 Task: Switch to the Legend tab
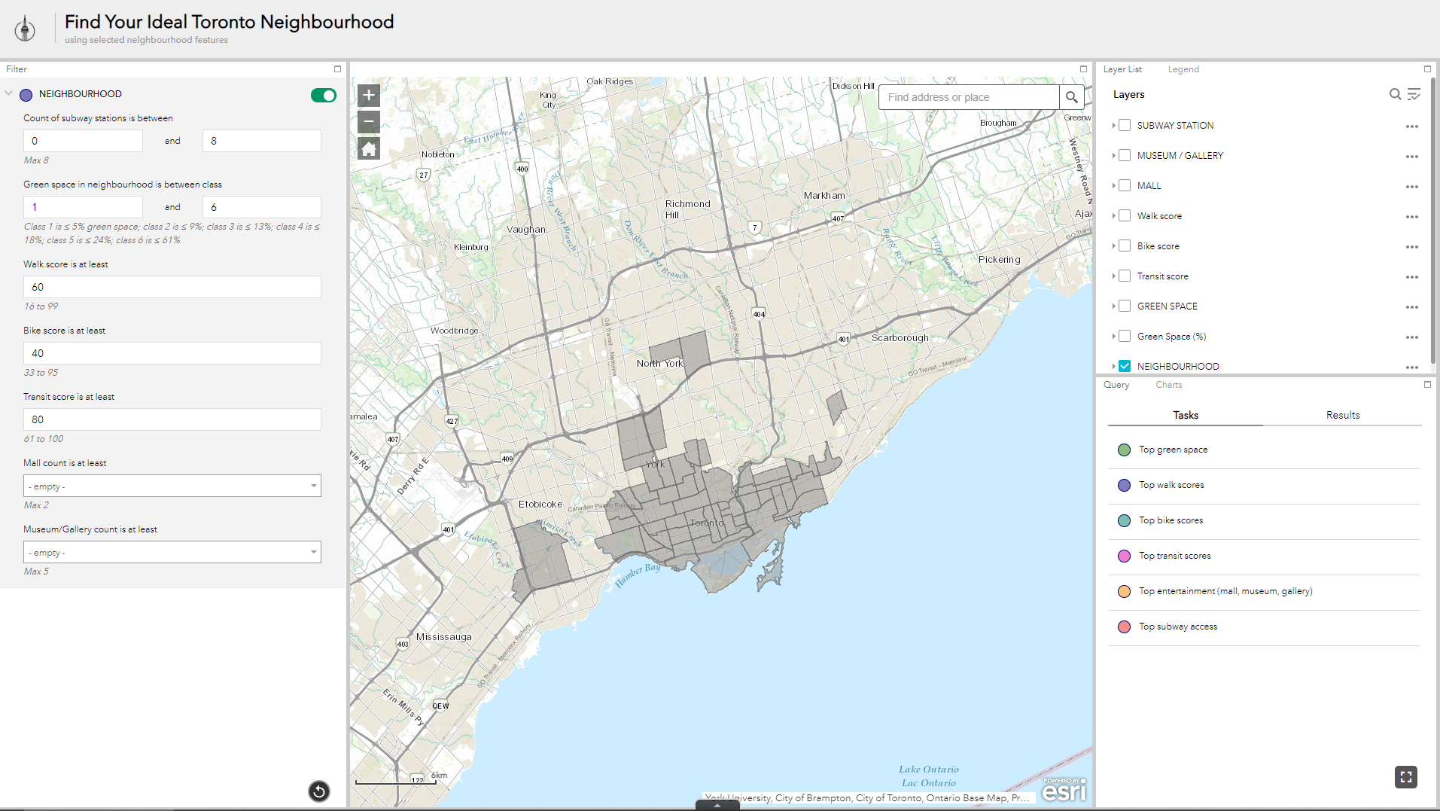tap(1183, 69)
